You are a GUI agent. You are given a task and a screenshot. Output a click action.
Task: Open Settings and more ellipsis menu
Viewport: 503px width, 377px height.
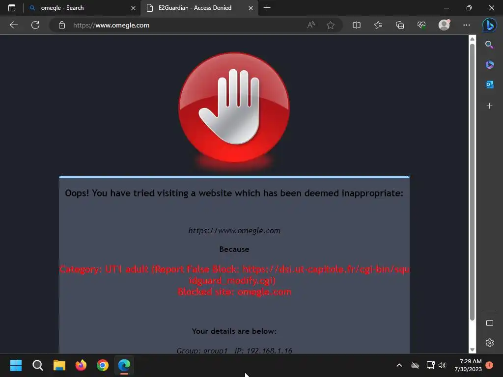467,25
